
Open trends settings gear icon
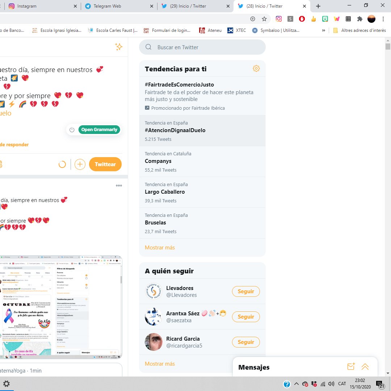(x=256, y=68)
